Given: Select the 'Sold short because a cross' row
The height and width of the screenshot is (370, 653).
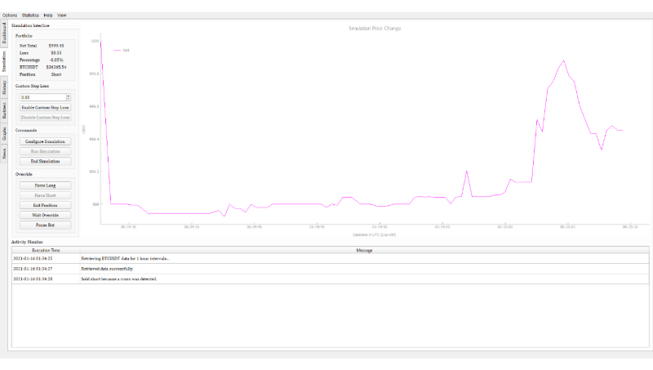Looking at the screenshot, I should coord(331,279).
